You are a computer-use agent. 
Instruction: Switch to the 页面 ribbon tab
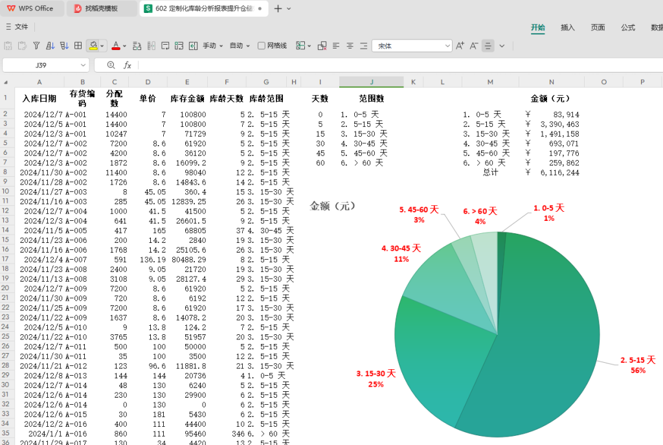point(598,27)
